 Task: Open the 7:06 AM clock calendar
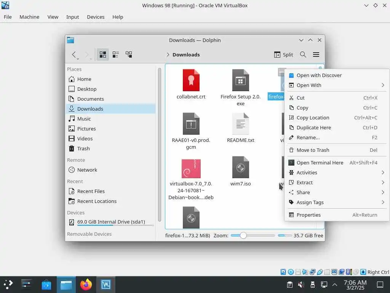click(x=355, y=285)
